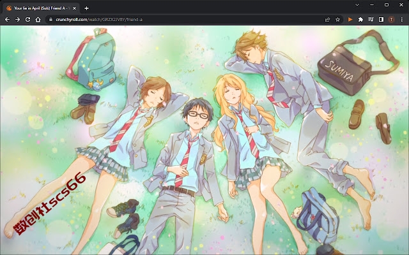409x255 pixels.
Task: Minimize the browser window
Action: coord(372,4)
